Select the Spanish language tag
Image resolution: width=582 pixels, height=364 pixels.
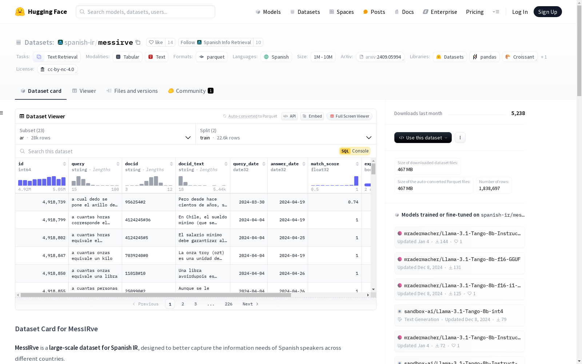276,57
